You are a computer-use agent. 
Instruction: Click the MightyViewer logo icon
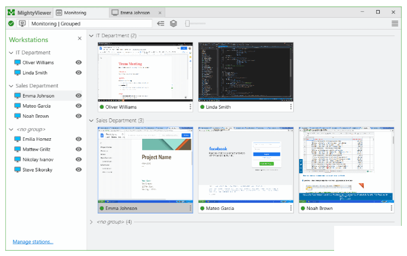(x=11, y=12)
